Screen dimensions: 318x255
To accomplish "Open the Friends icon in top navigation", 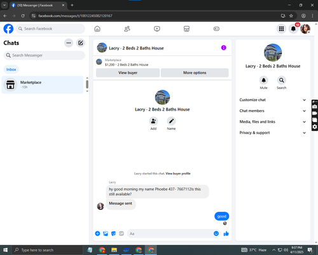I will click(x=127, y=29).
